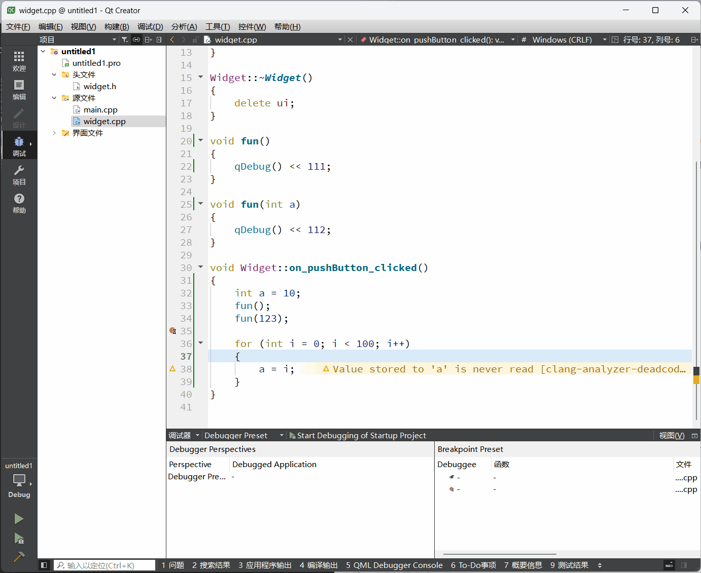The width and height of the screenshot is (701, 573).
Task: Fold the Widget destructor at line 15
Action: (x=200, y=77)
